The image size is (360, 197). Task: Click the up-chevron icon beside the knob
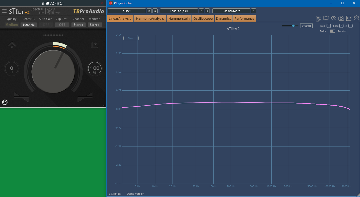[12, 45]
